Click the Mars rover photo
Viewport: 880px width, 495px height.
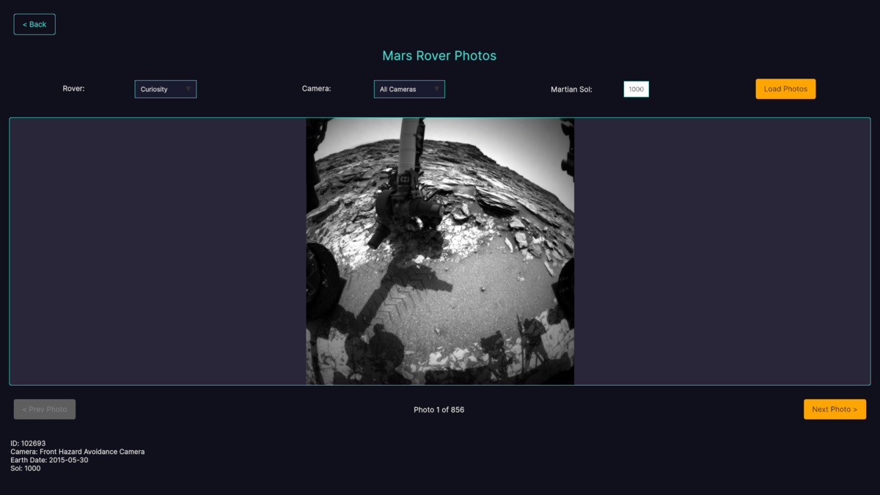pyautogui.click(x=440, y=252)
